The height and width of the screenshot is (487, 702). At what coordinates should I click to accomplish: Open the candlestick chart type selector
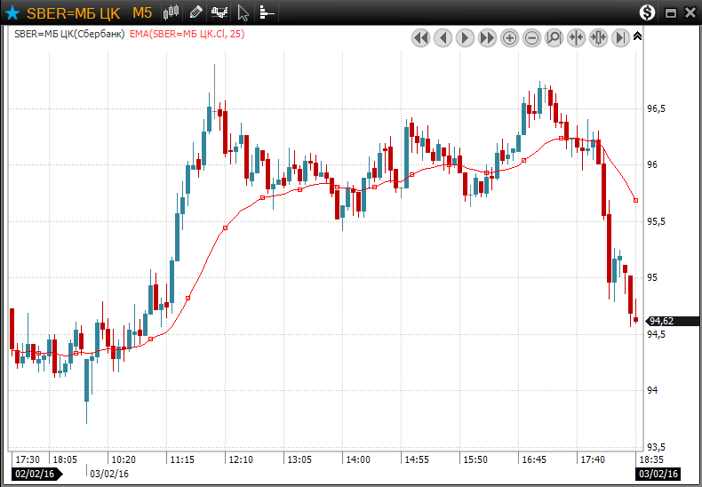(x=172, y=12)
